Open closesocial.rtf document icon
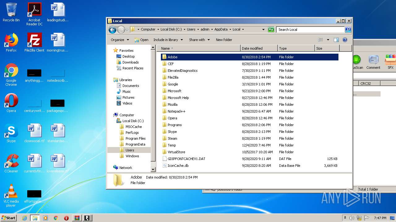This screenshot has width=396, height=222. (34, 133)
